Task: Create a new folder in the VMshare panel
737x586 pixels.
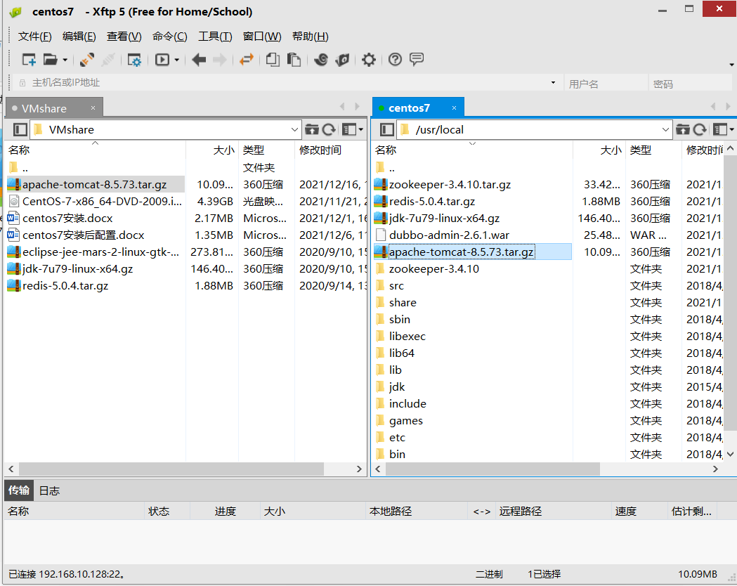Action: click(312, 129)
